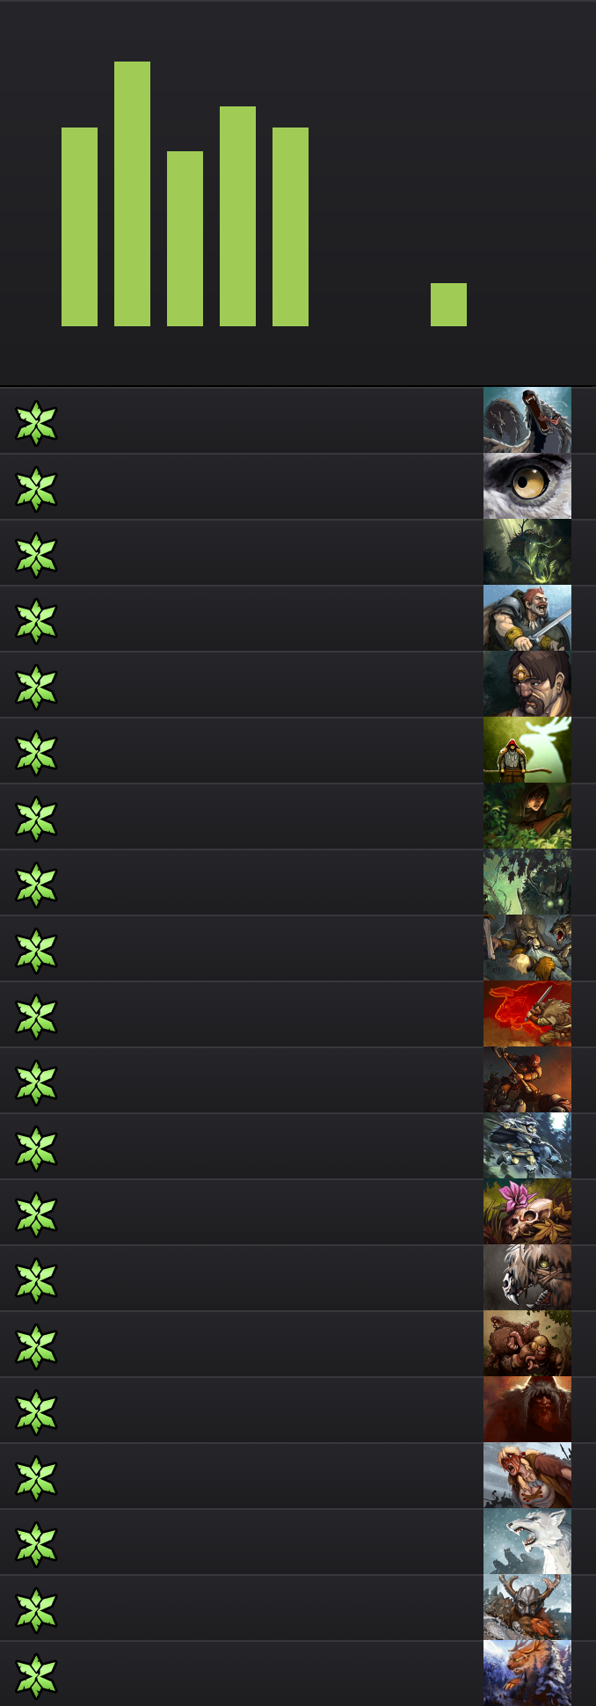This screenshot has width=596, height=1706.
Task: Open the glowing eyes in forest thumbnail
Action: click(x=527, y=882)
